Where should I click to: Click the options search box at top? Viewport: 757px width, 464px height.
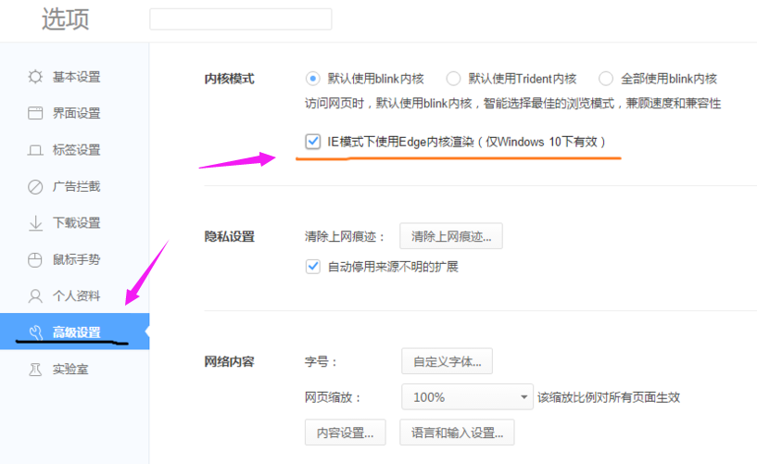click(x=240, y=19)
